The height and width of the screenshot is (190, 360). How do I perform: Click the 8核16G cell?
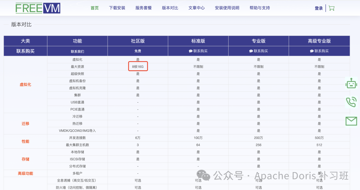pyautogui.click(x=138, y=67)
